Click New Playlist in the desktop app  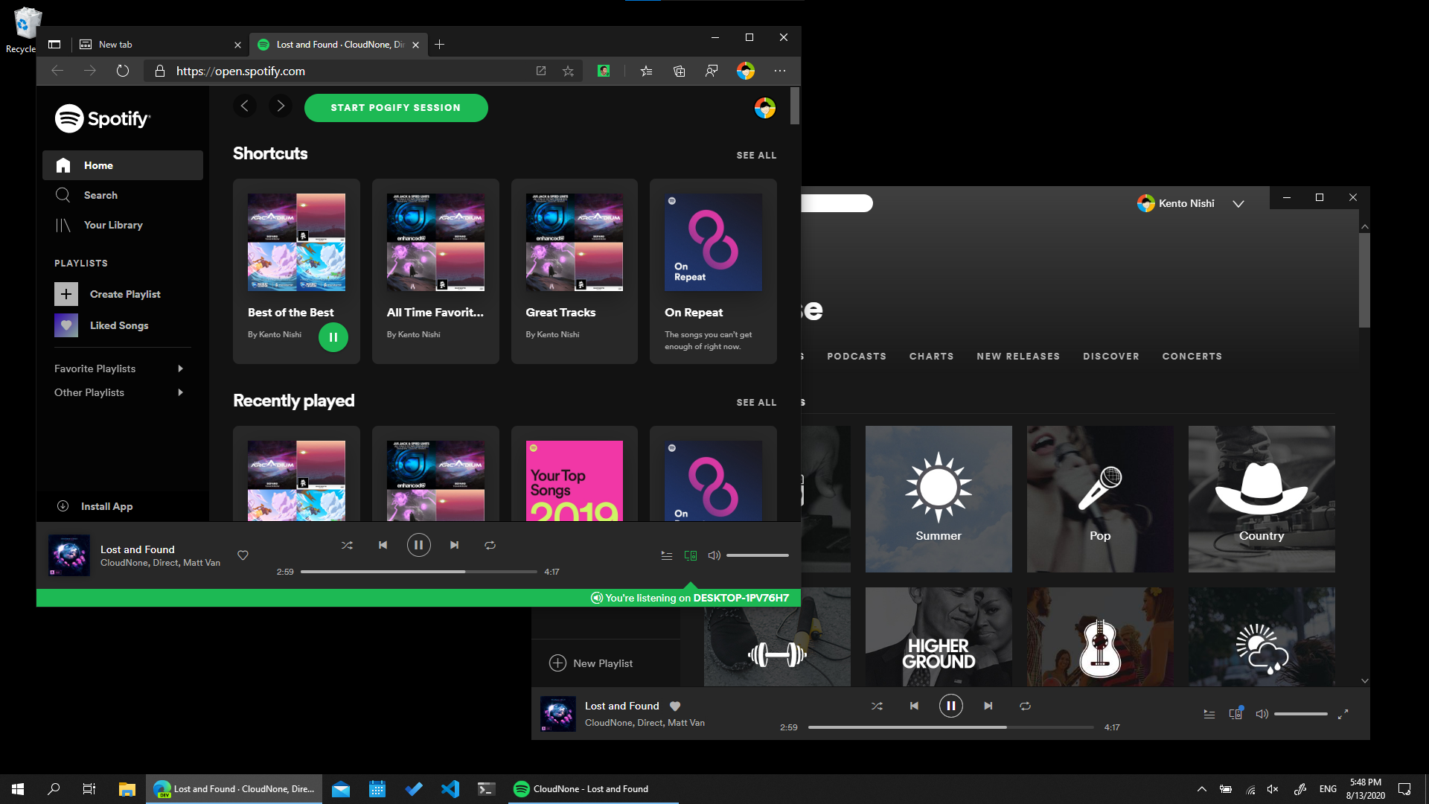[591, 663]
